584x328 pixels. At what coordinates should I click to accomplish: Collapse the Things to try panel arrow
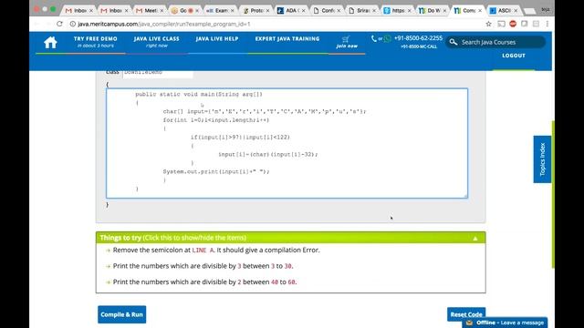475,238
